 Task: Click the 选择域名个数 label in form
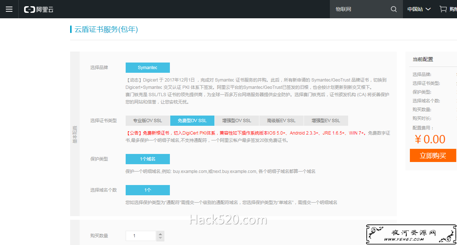(103, 190)
